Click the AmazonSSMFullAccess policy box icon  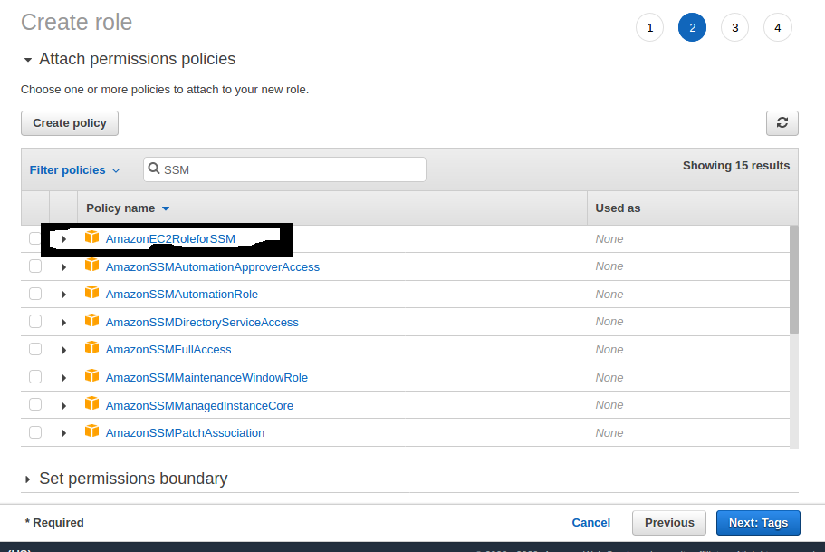[92, 348]
